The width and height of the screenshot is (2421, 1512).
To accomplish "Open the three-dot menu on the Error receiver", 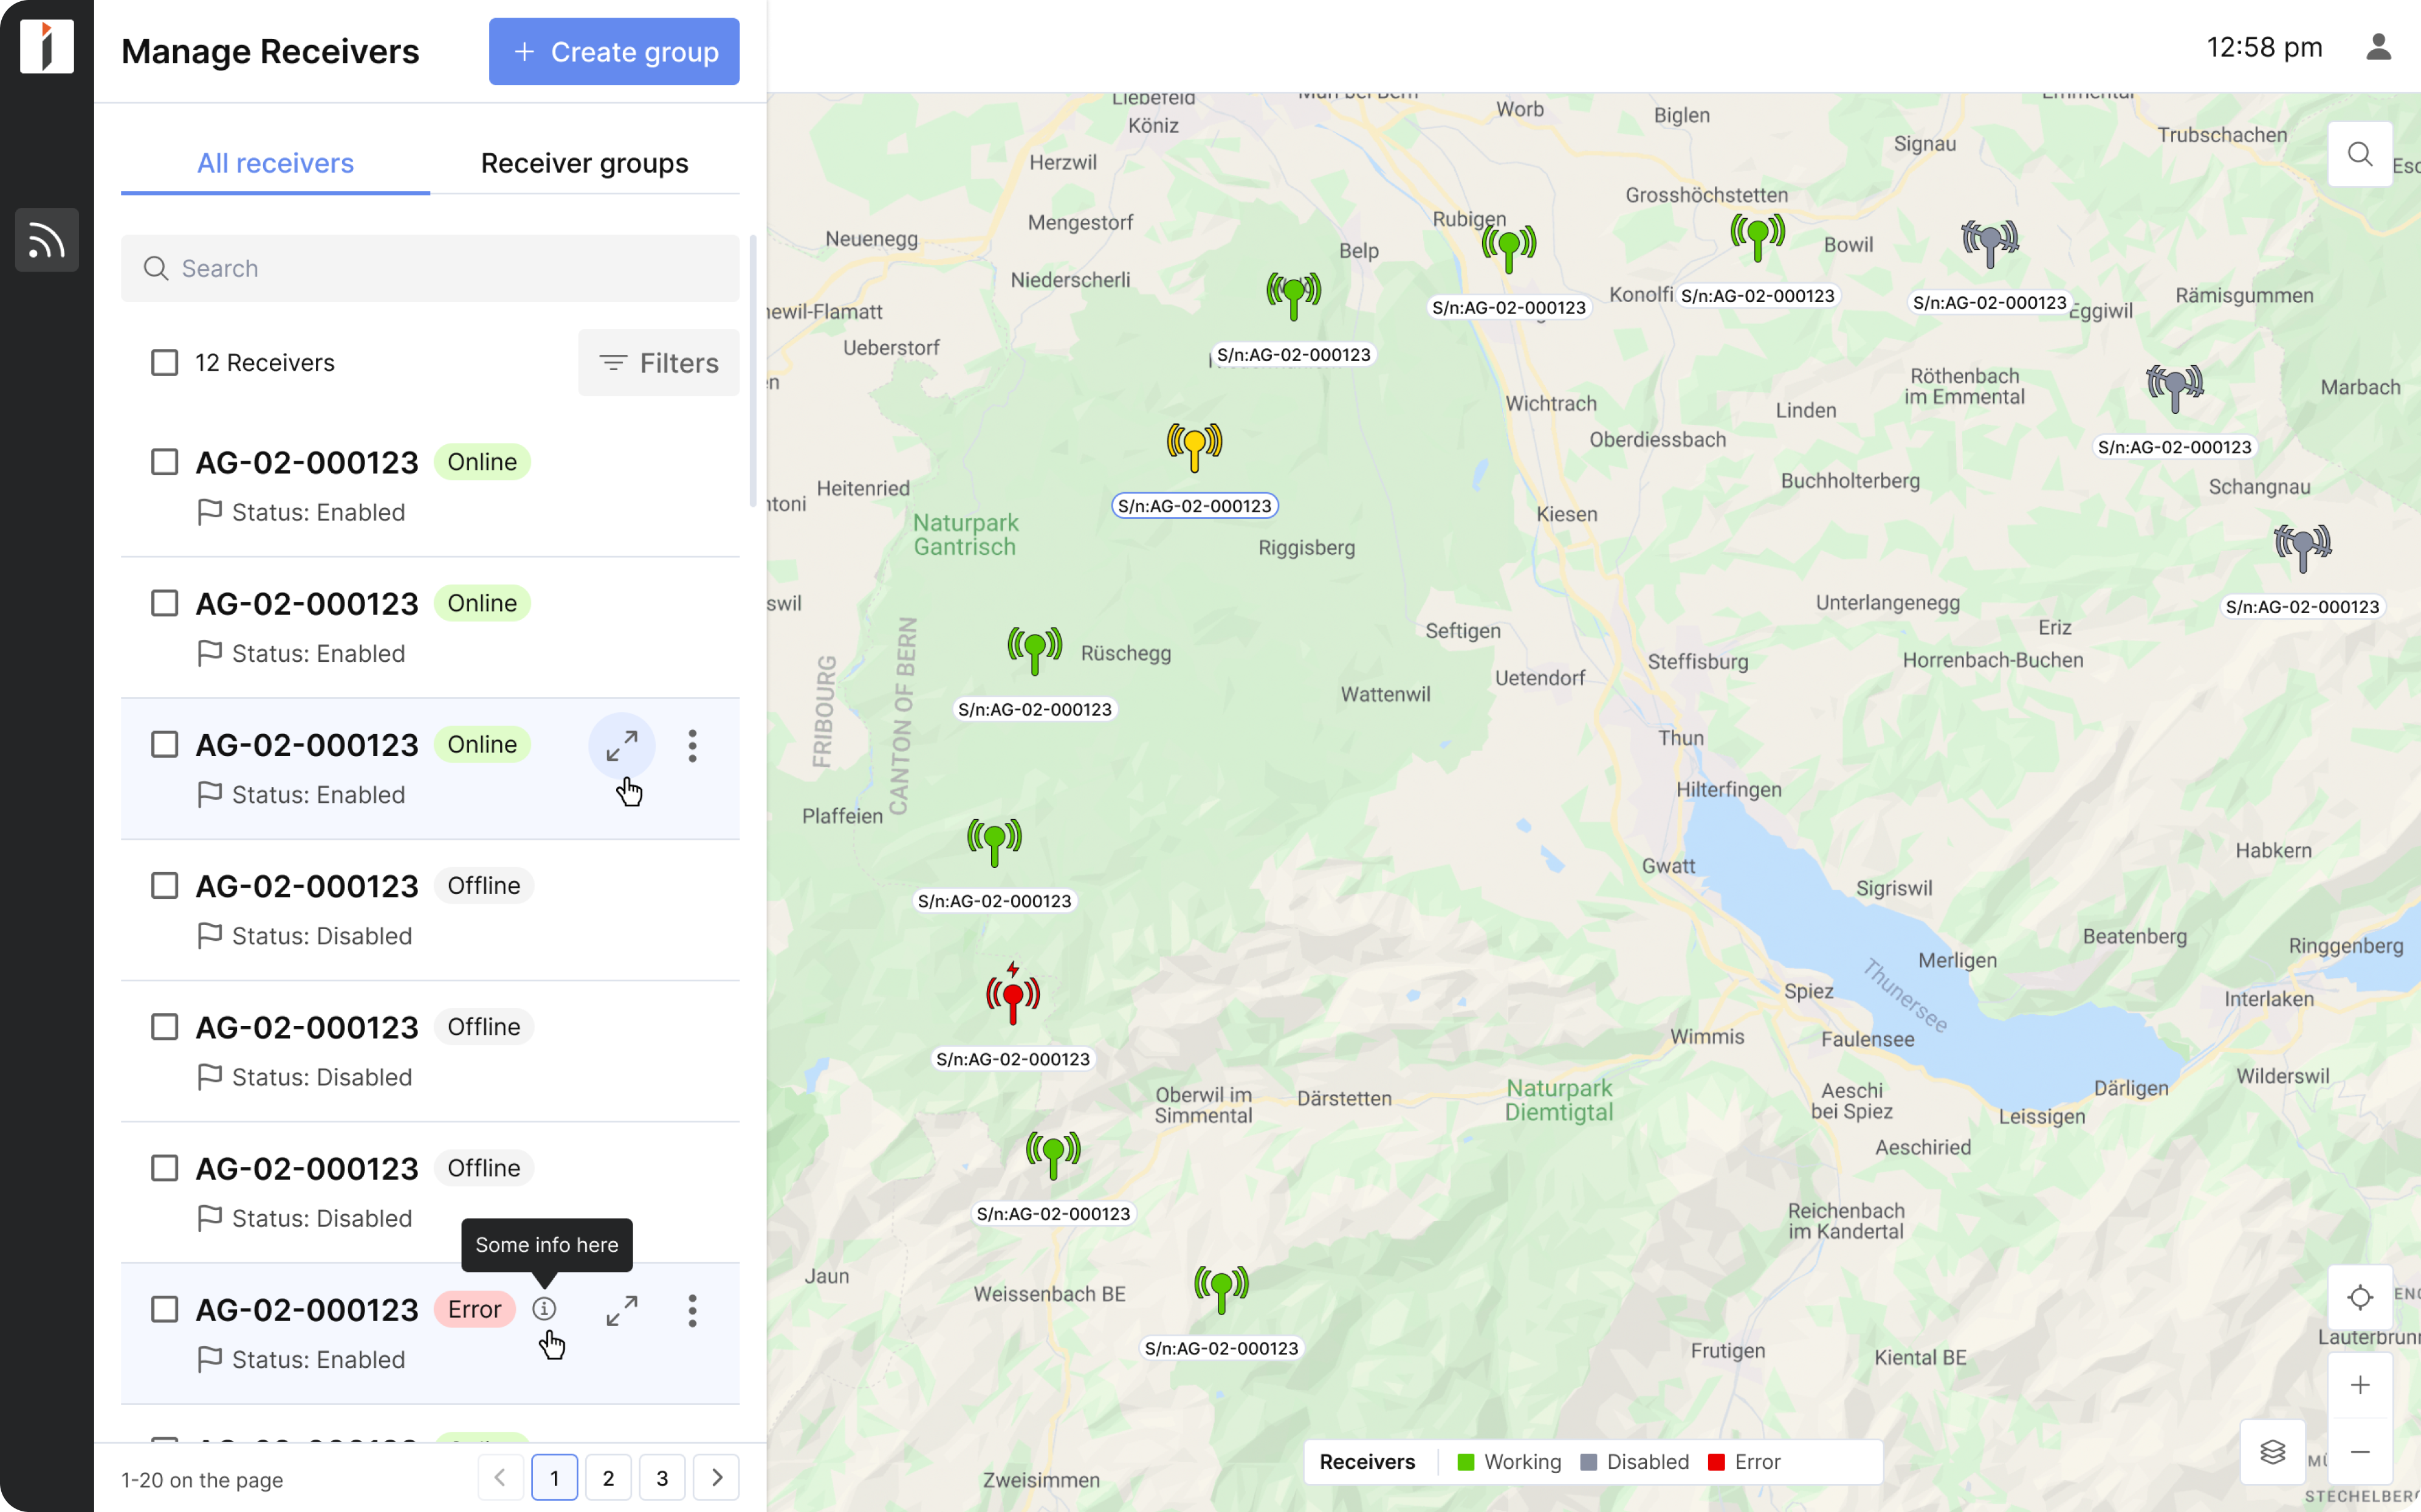I will (x=692, y=1310).
